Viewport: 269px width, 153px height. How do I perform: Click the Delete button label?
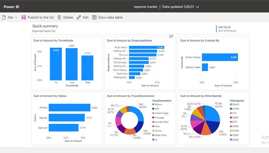[x=68, y=17]
